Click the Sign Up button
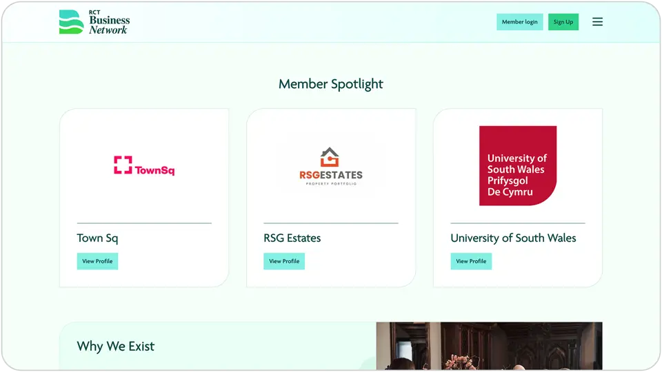The image size is (662, 372). point(563,22)
